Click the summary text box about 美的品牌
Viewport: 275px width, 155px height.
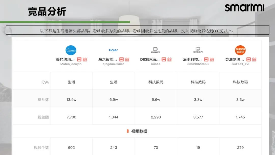(138, 30)
